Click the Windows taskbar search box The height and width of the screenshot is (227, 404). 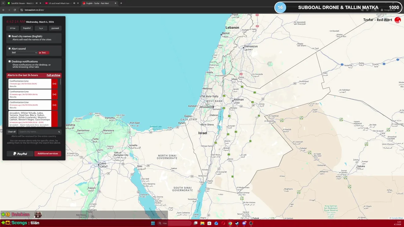click(175, 223)
